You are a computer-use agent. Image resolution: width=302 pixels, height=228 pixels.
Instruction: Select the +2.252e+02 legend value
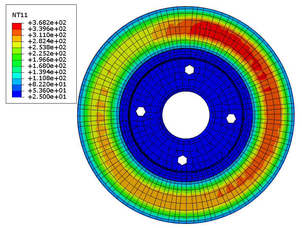tap(47, 53)
